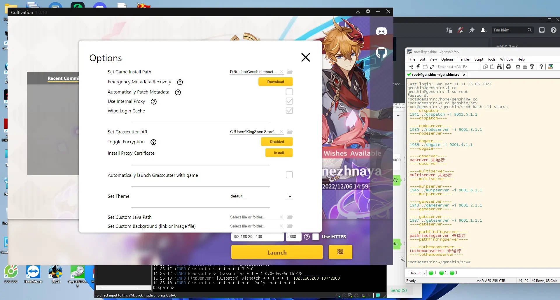Show help for Emergency Metadata Recovery
The image size is (560, 300).
(x=180, y=82)
